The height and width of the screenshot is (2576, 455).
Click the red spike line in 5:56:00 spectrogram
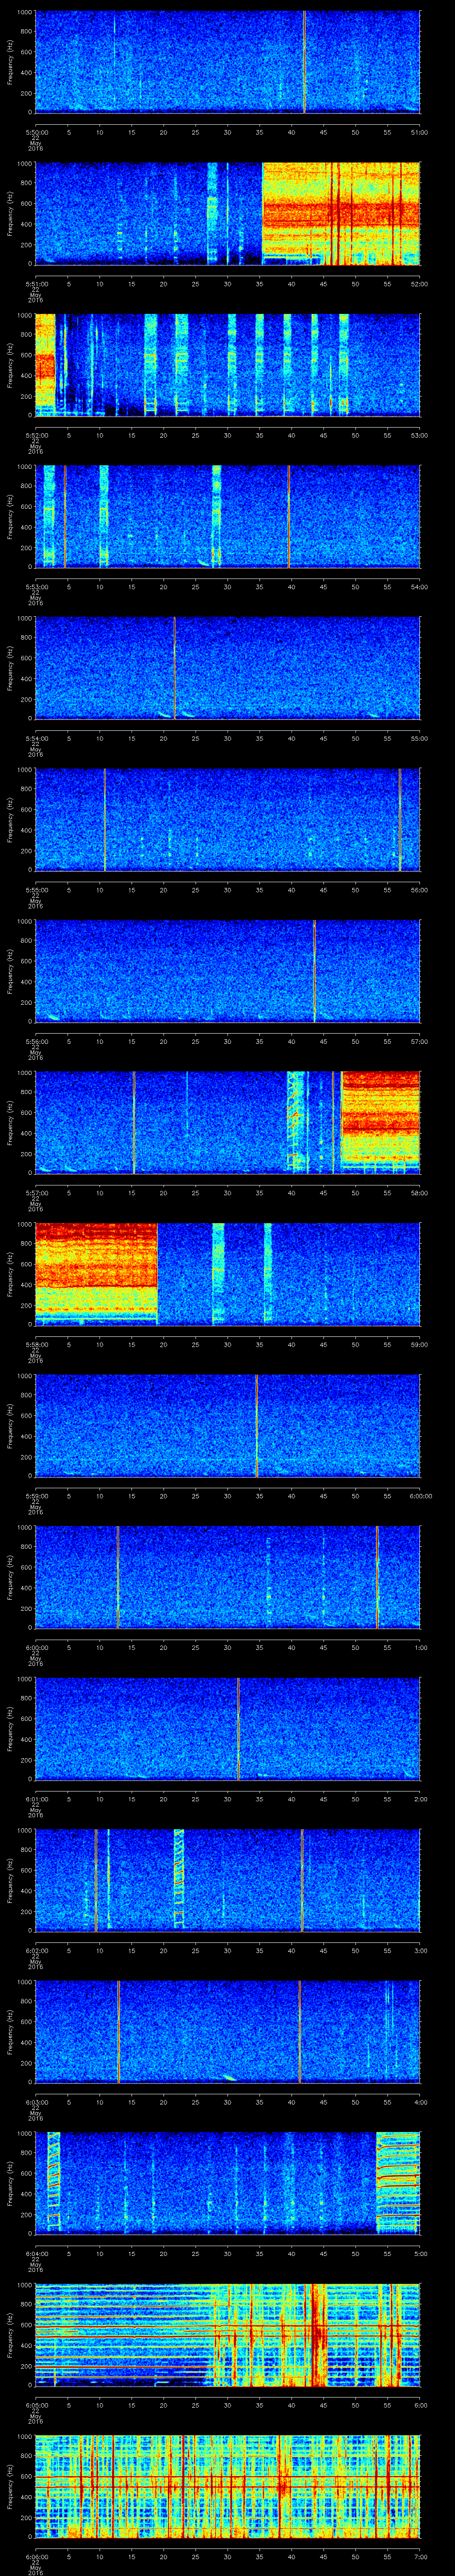tap(314, 971)
